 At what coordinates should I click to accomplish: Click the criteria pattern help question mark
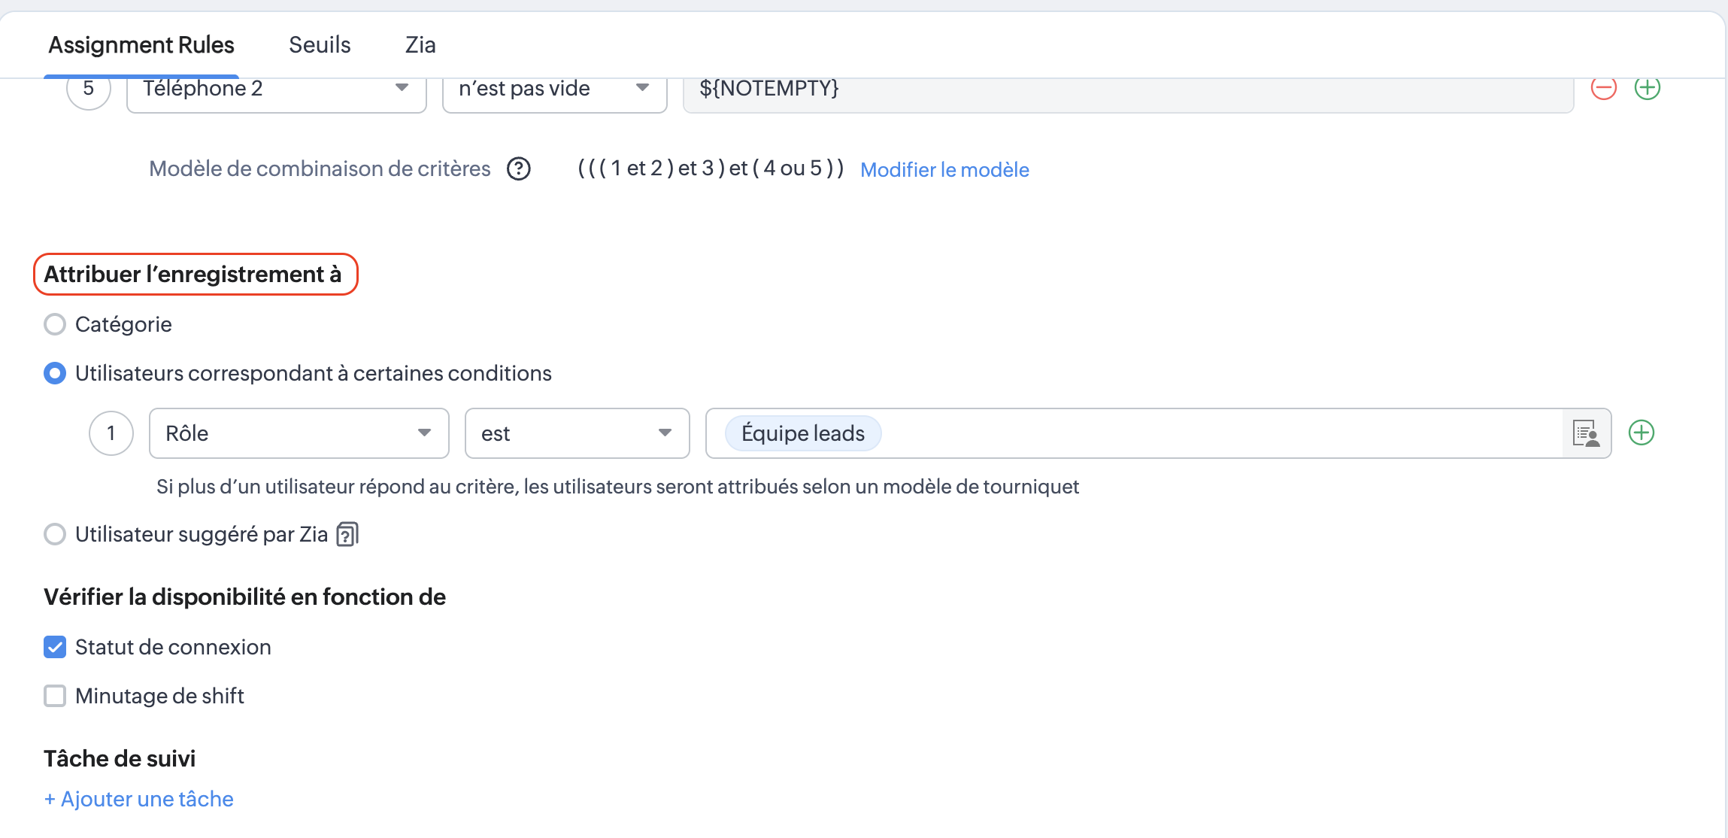click(518, 169)
